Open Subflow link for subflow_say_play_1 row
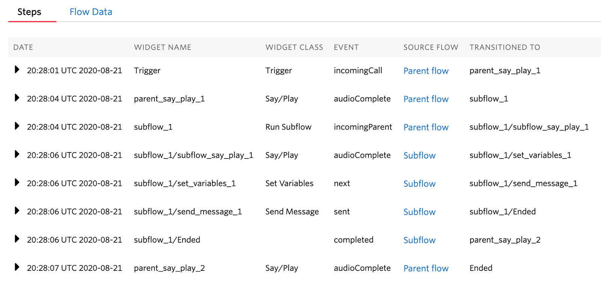The width and height of the screenshot is (601, 281). pos(419,156)
